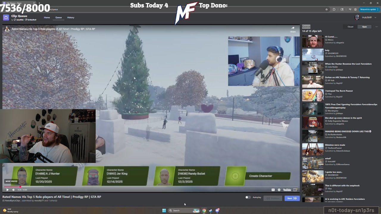Bookmark this page with the star icon

click(x=327, y=10)
